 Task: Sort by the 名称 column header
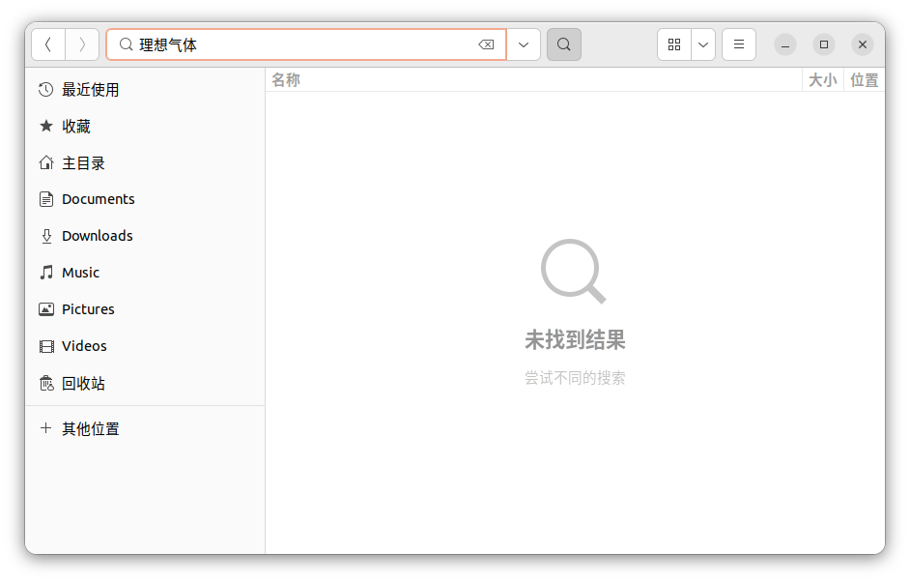[x=534, y=80]
